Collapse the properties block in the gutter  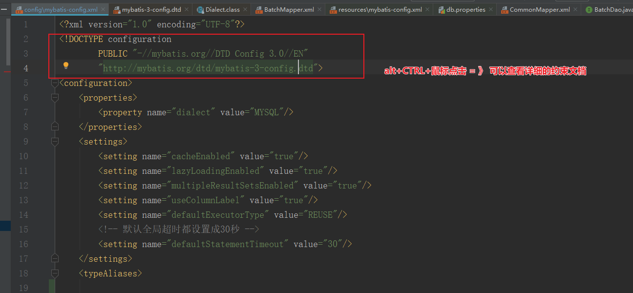point(55,97)
